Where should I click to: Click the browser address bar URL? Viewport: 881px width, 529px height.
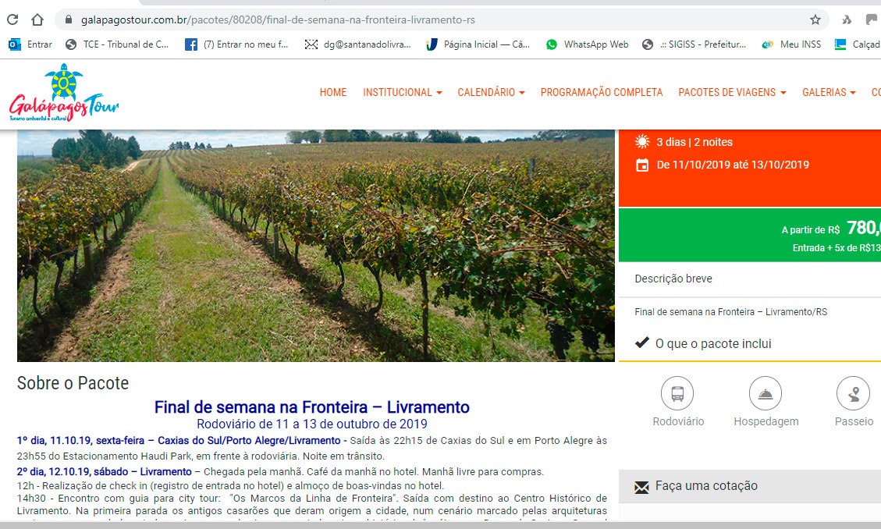(278, 20)
